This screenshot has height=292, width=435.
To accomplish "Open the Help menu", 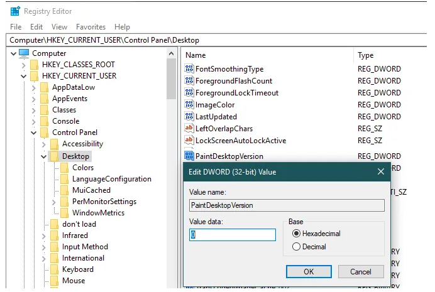I will click(x=122, y=27).
